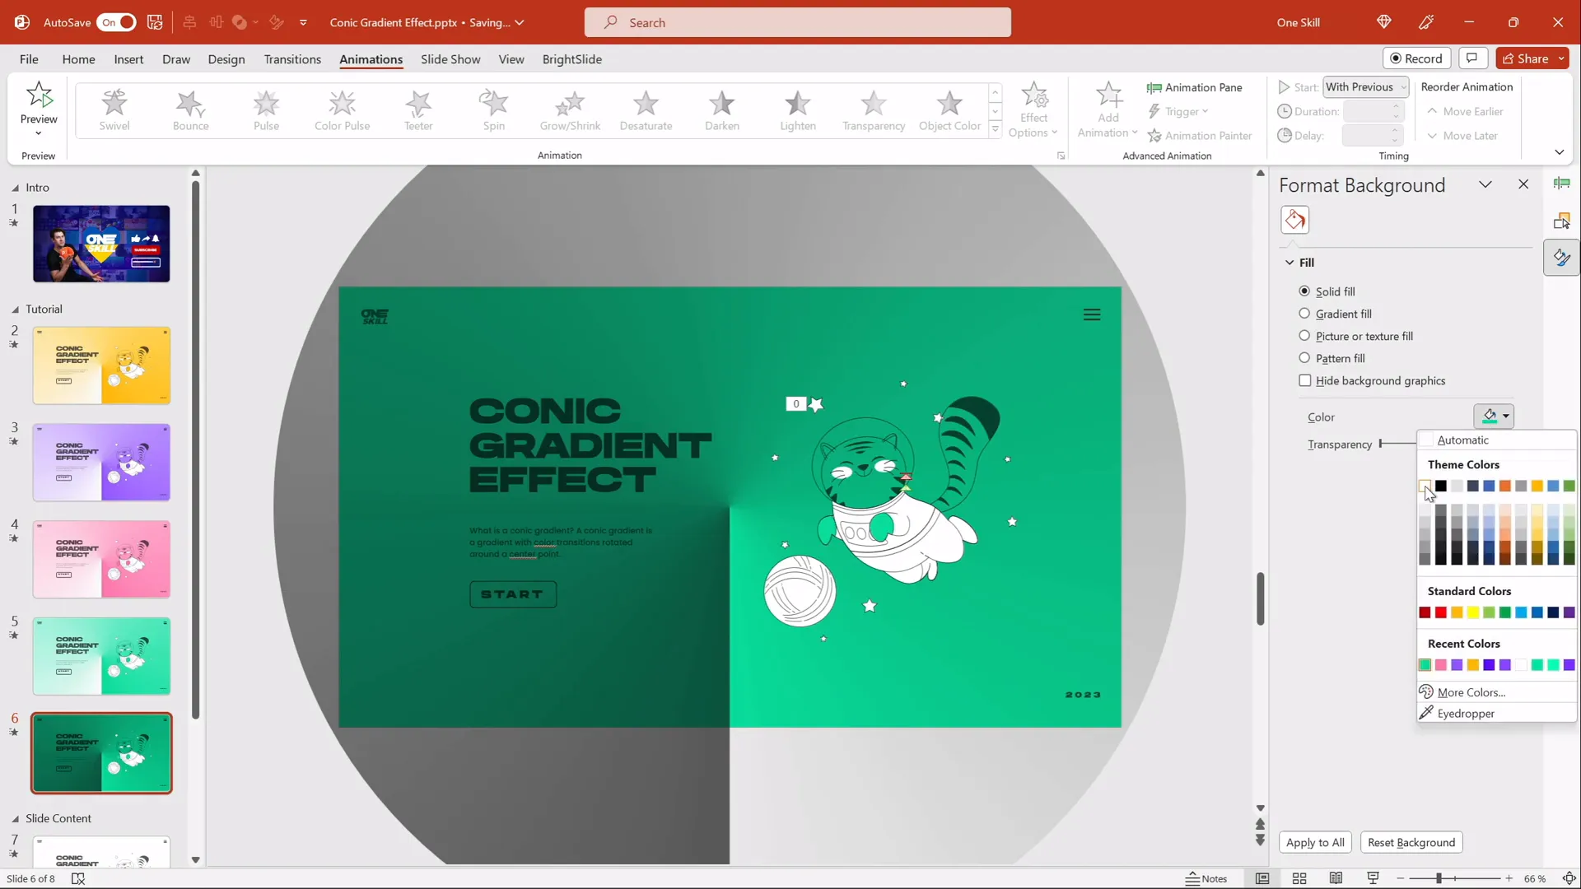Apply the Bounce animation effect
The height and width of the screenshot is (889, 1581).
coord(190,110)
